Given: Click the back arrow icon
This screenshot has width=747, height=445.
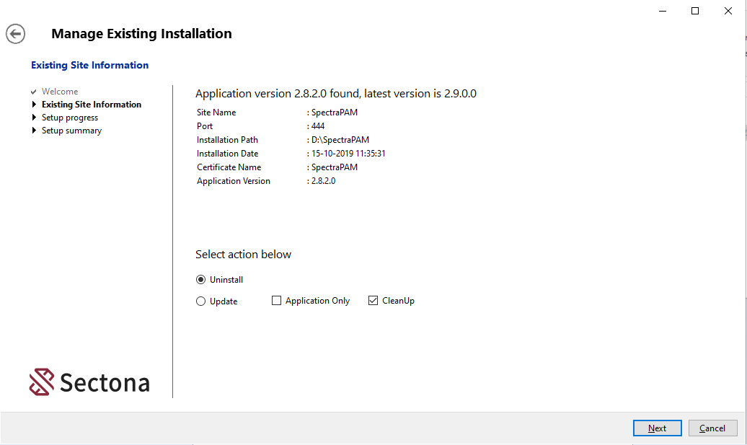Looking at the screenshot, I should pos(16,34).
